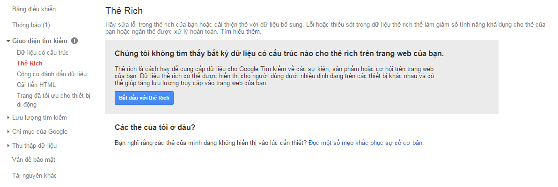Open Tài nguyên khác in the sidebar
This screenshot has height=187, width=558.
[x=34, y=175]
